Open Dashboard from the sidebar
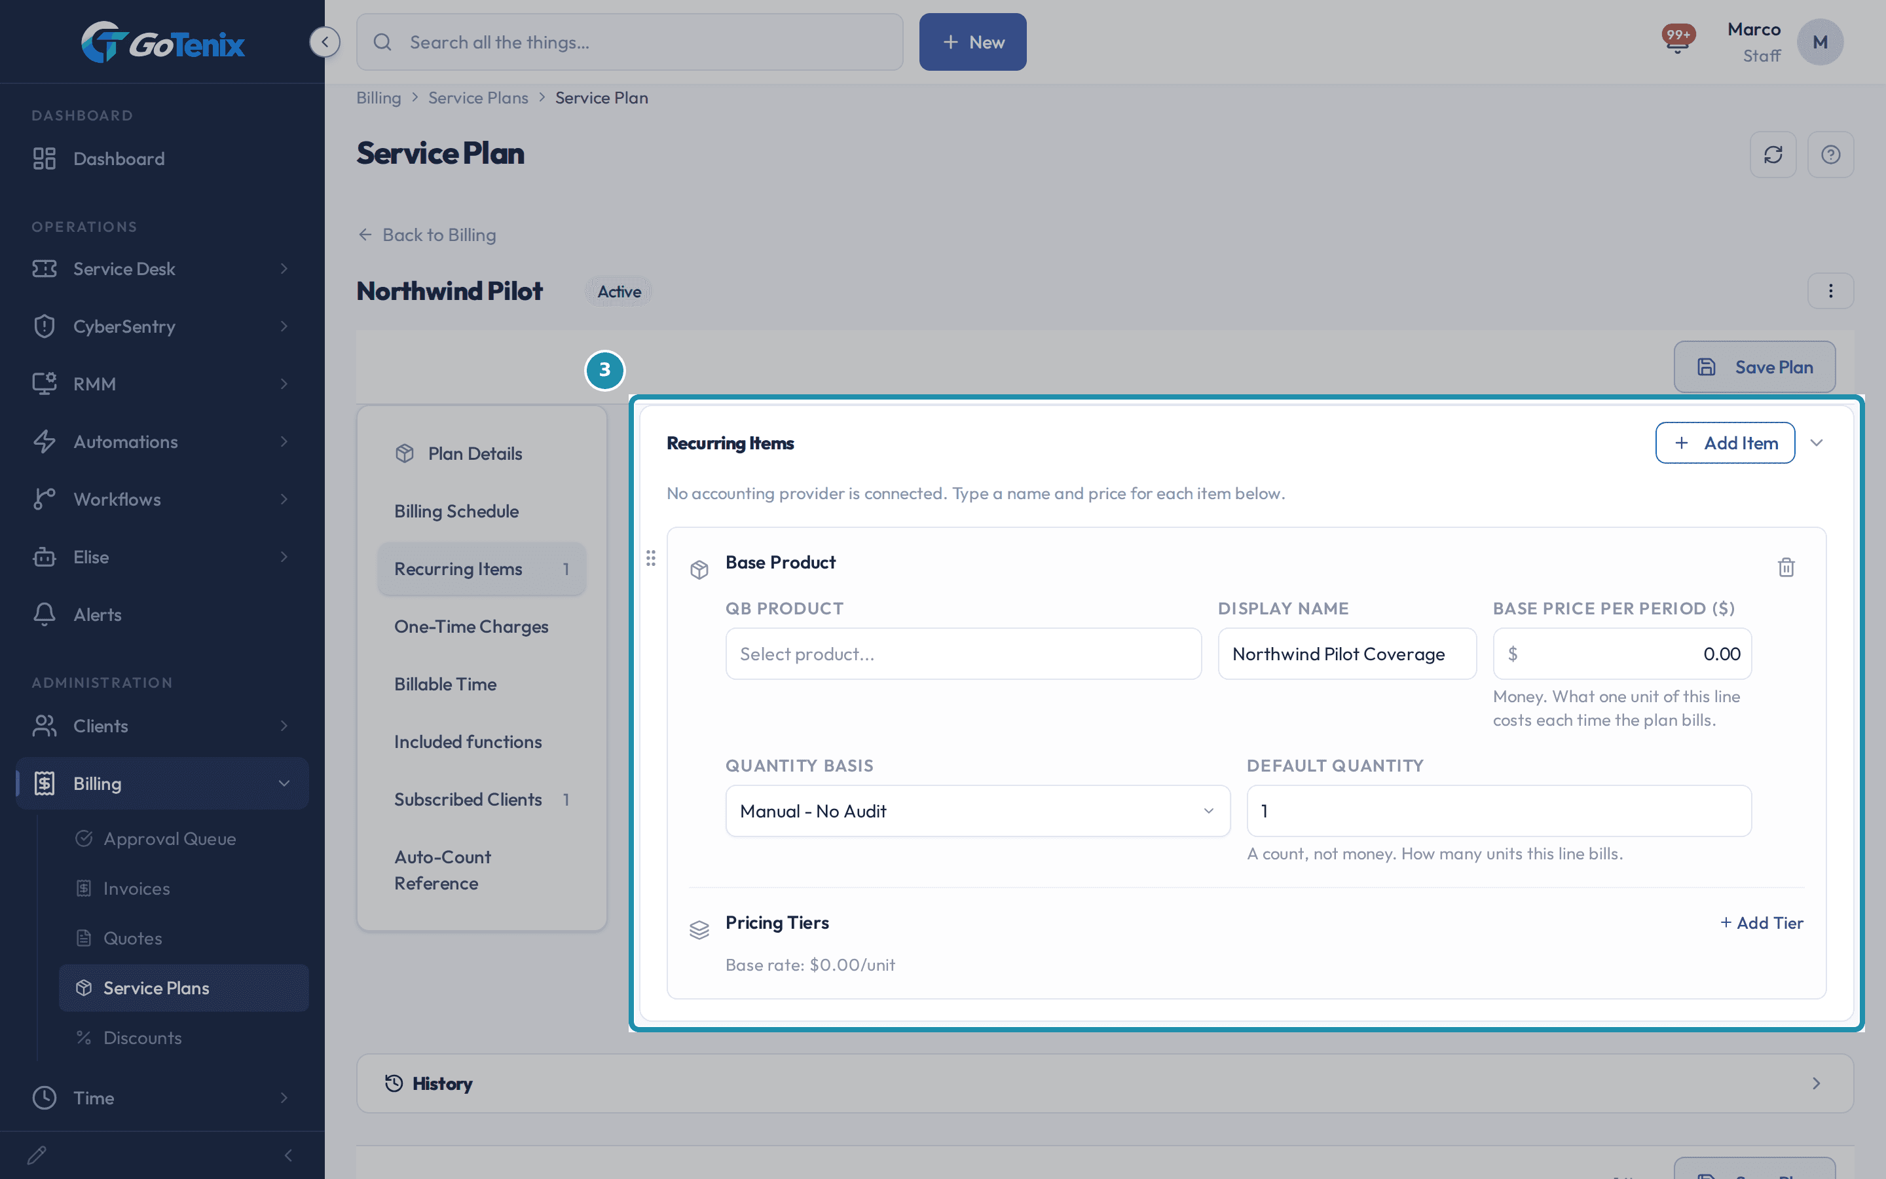 [162, 159]
